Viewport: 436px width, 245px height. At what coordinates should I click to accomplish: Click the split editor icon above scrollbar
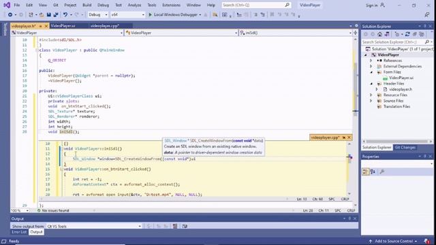(x=356, y=33)
